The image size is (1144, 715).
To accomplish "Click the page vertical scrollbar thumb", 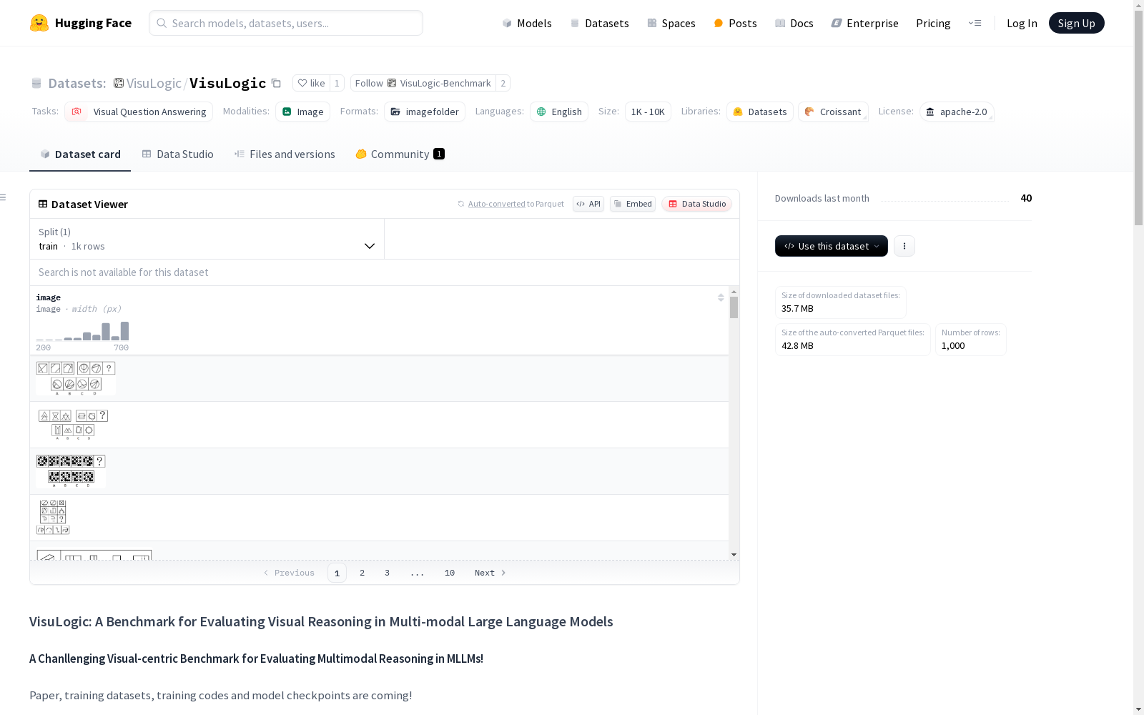I will (x=1138, y=118).
